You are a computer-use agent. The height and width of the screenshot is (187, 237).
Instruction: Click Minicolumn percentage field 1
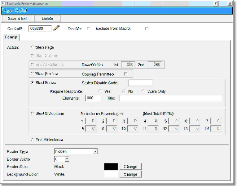90,121
